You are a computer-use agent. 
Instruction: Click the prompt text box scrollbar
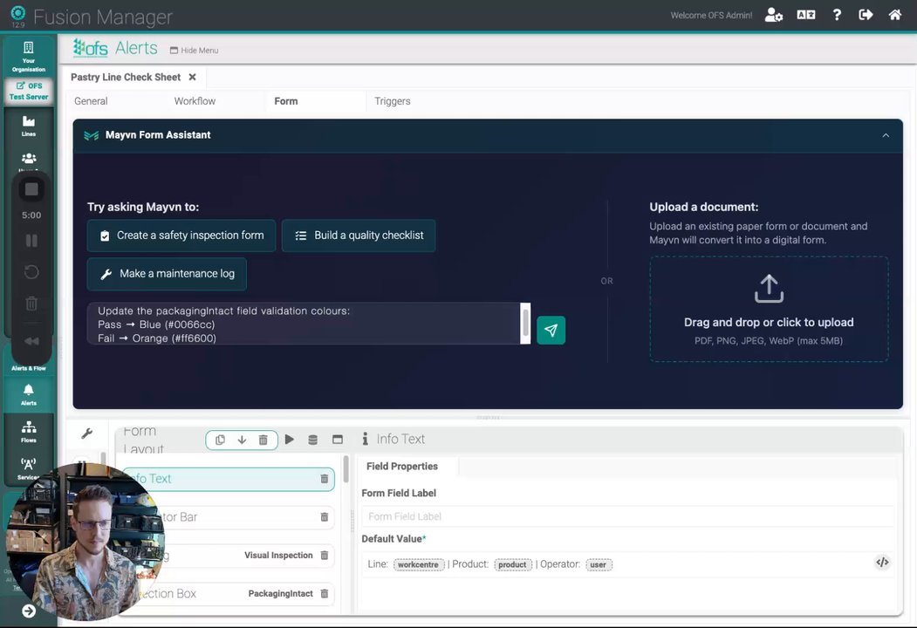pos(525,324)
